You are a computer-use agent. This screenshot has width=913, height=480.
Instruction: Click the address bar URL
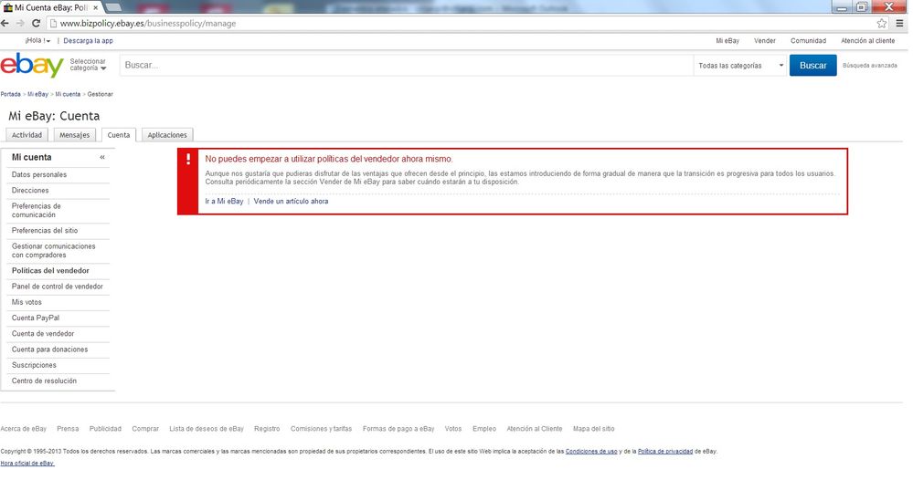[x=148, y=23]
